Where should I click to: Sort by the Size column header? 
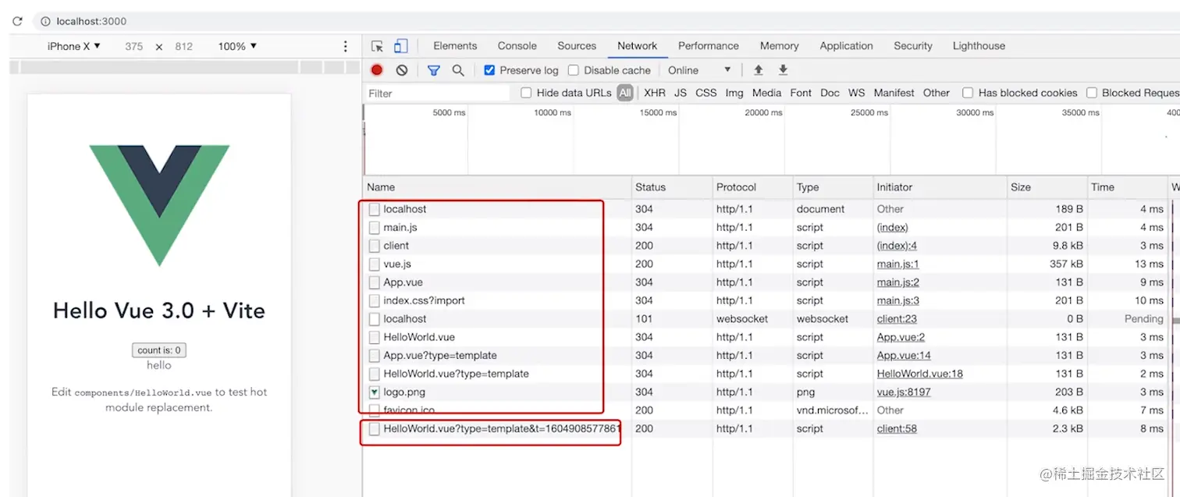[x=1047, y=187]
